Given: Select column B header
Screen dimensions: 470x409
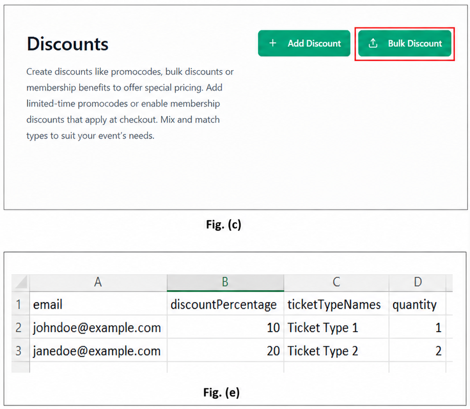Looking at the screenshot, I should click(x=225, y=282).
